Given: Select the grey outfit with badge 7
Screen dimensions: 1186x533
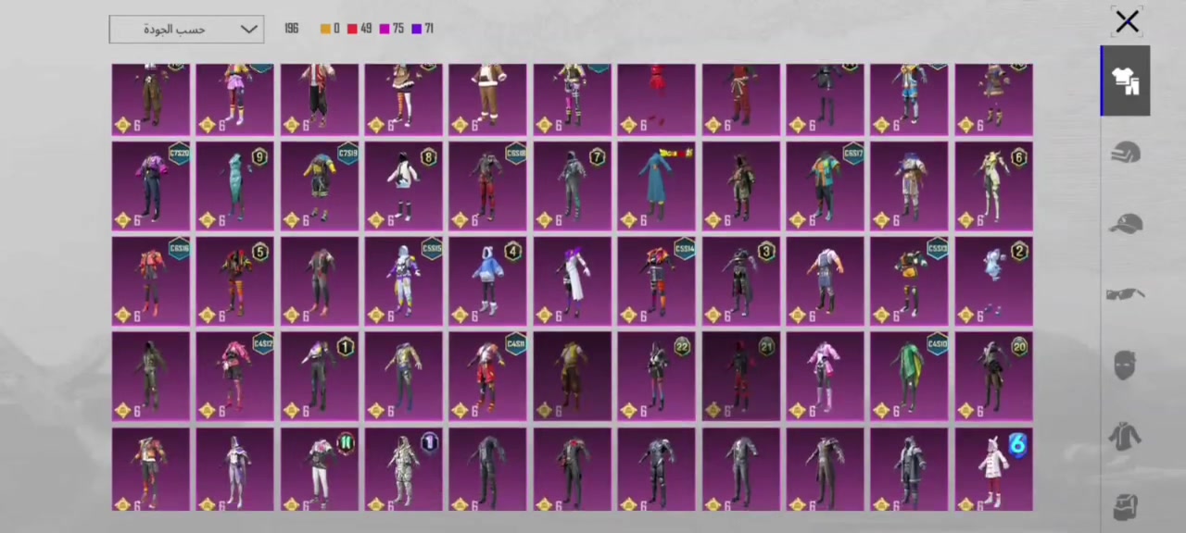Looking at the screenshot, I should click(x=573, y=186).
